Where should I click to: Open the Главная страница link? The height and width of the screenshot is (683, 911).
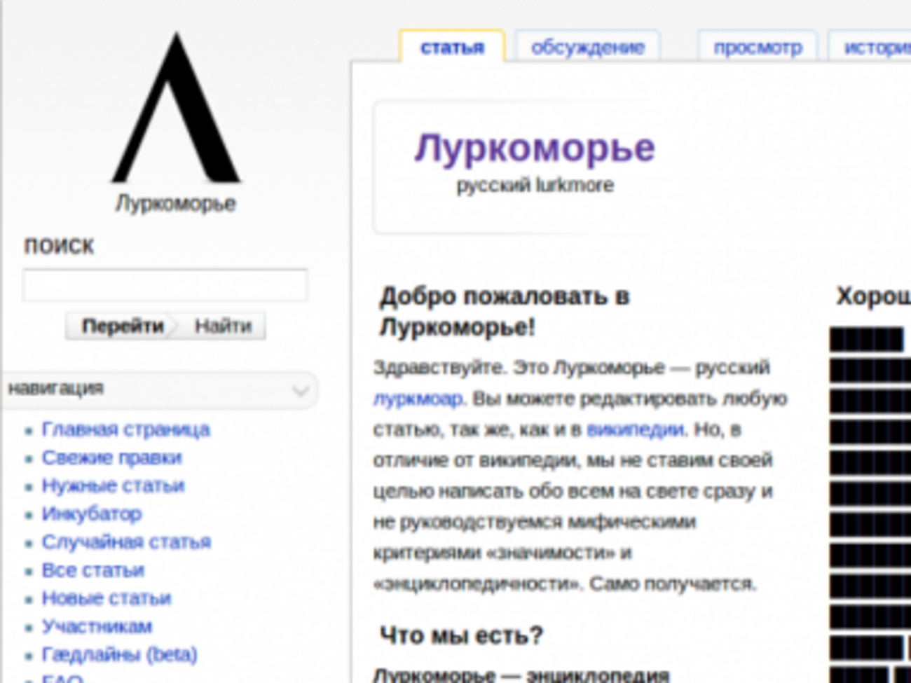(x=125, y=429)
